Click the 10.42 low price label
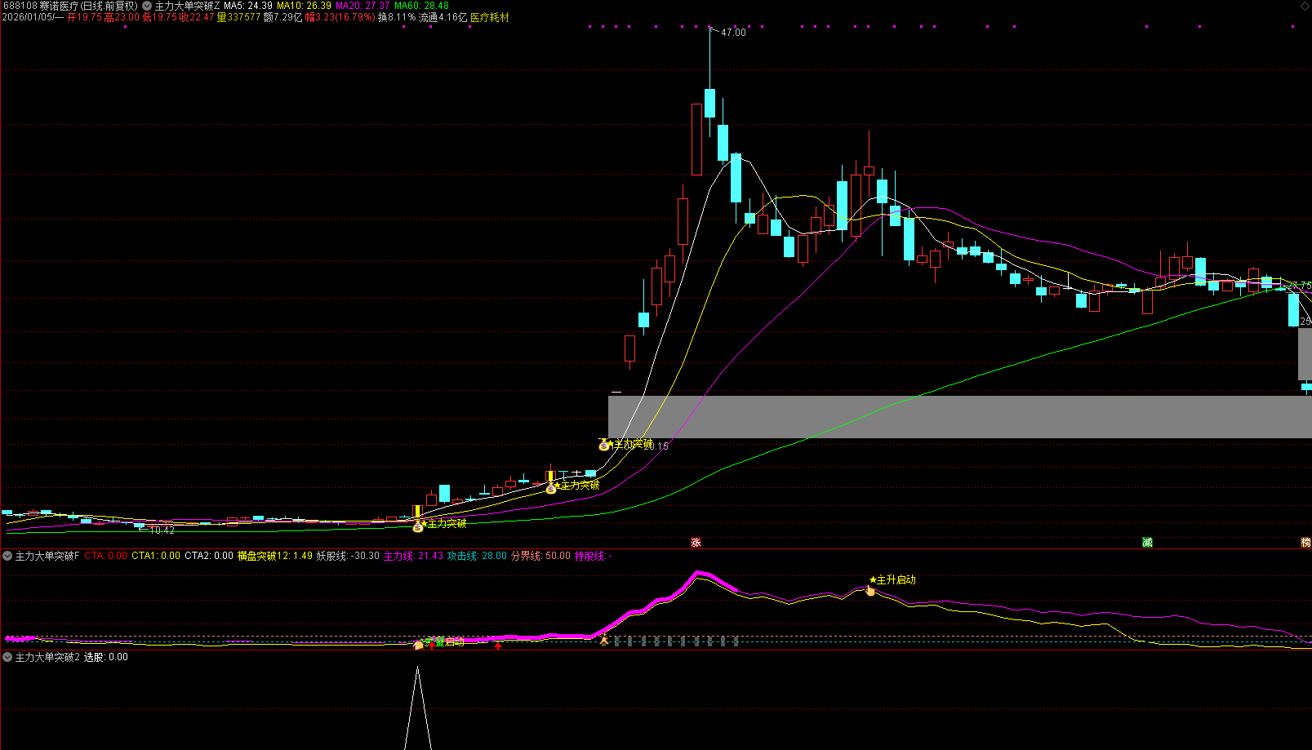This screenshot has height=750, width=1312. click(162, 530)
